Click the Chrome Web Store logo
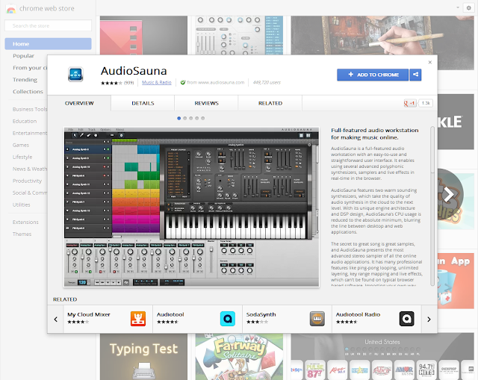The image size is (478, 380). 10,9
